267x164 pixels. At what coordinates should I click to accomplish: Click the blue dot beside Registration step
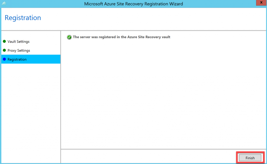(4, 59)
